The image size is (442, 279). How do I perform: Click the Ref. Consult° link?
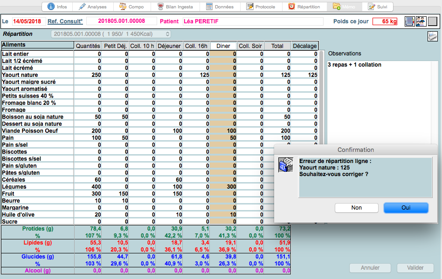pyautogui.click(x=65, y=21)
